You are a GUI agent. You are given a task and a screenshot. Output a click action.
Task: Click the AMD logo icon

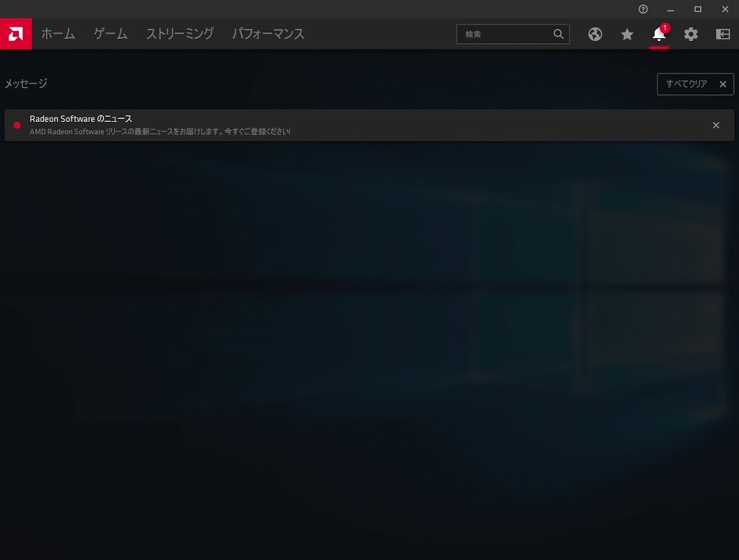point(16,34)
